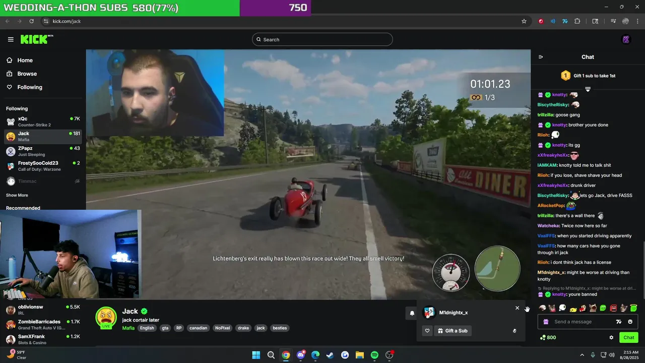Open chat settings gear
This screenshot has height=363, width=645.
coord(611,337)
